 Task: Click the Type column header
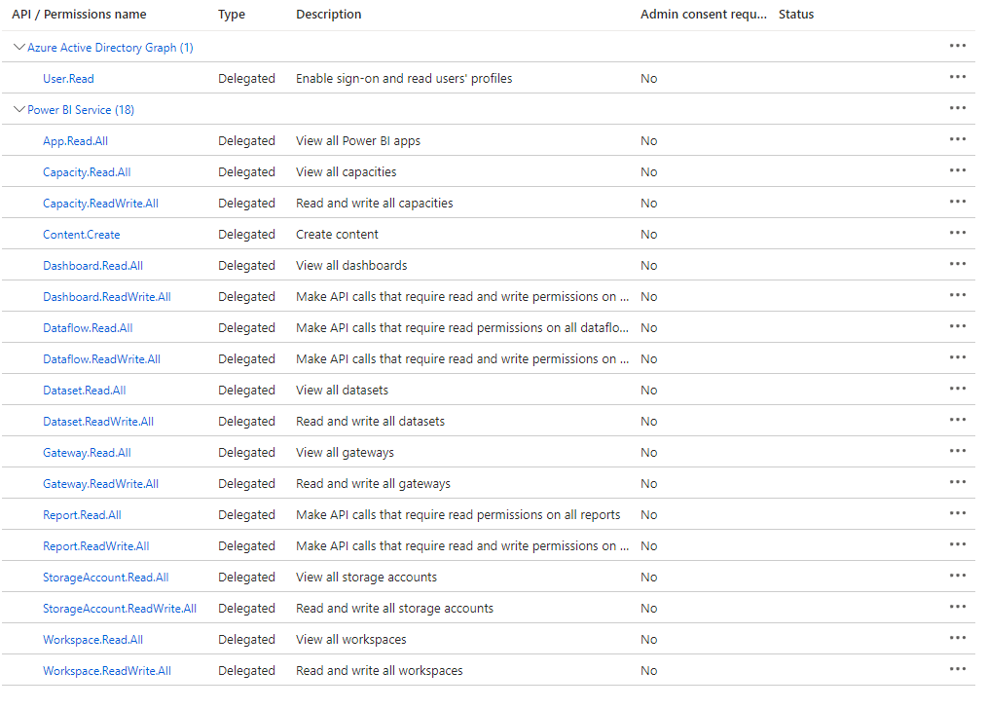pyautogui.click(x=232, y=15)
